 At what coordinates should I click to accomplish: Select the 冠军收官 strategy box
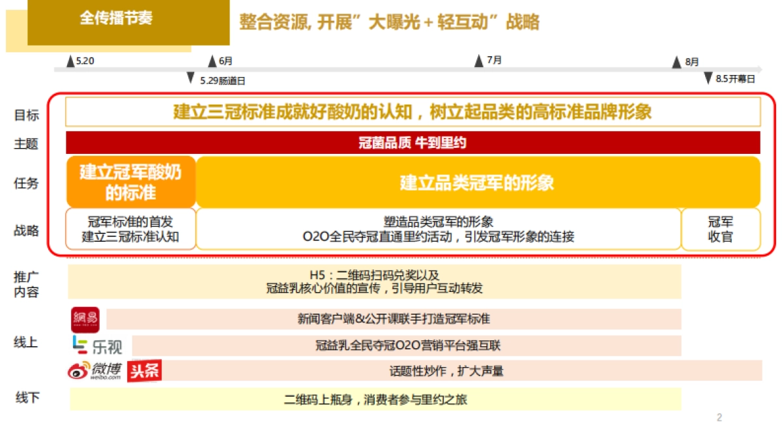720,229
